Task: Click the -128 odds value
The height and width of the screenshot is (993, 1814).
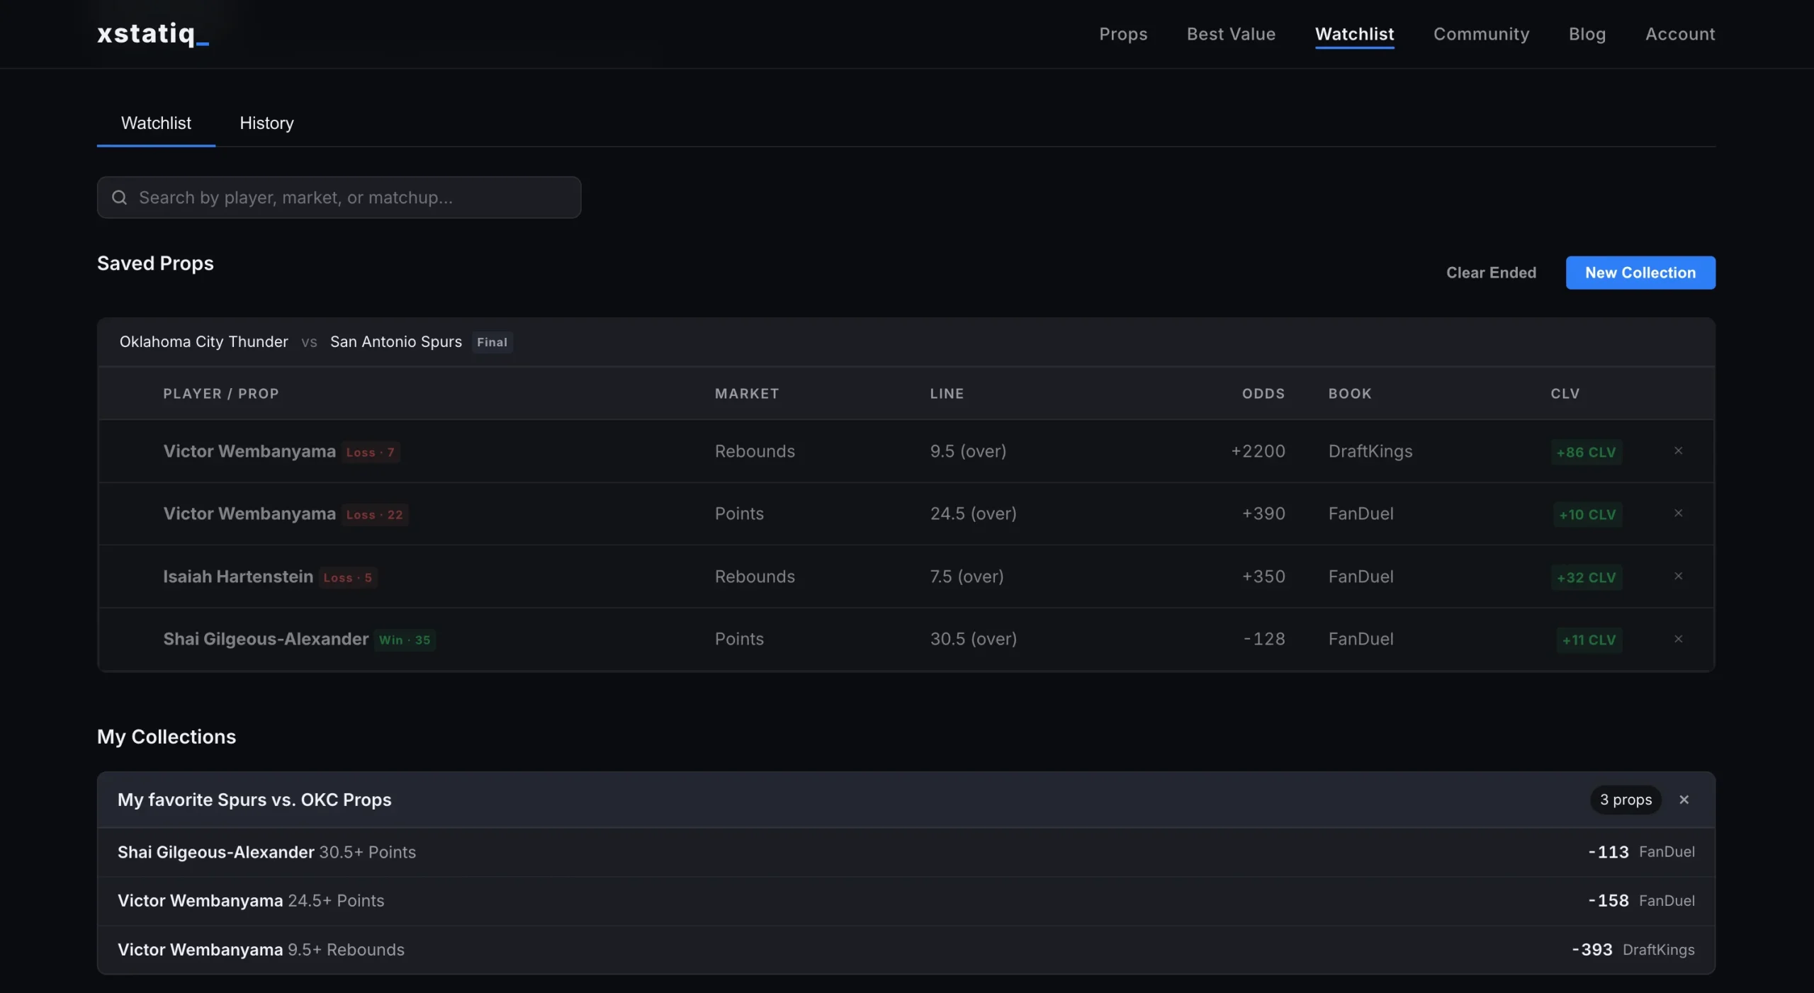Action: (1264, 639)
